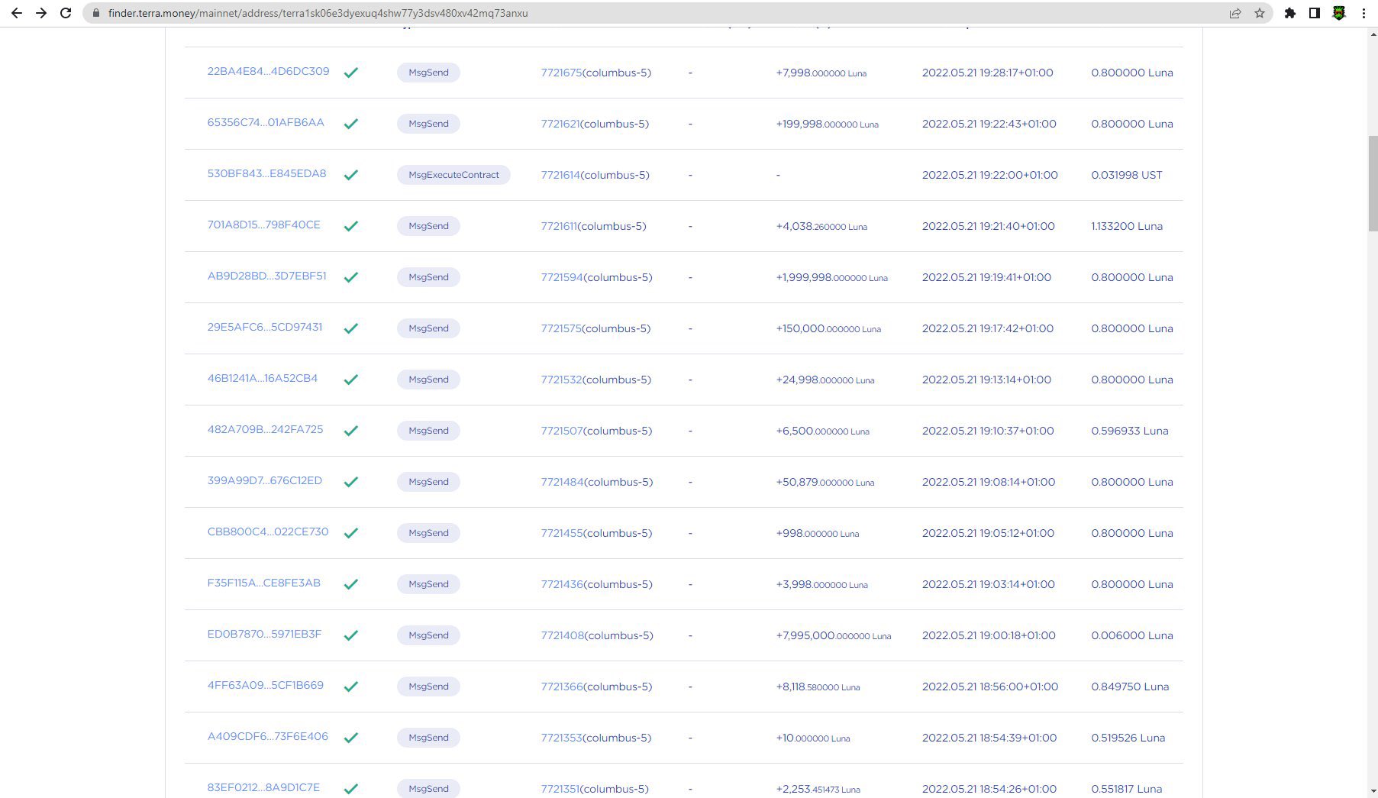
Task: Open transaction hash 701A8D15...798F40CE
Action: pos(263,225)
